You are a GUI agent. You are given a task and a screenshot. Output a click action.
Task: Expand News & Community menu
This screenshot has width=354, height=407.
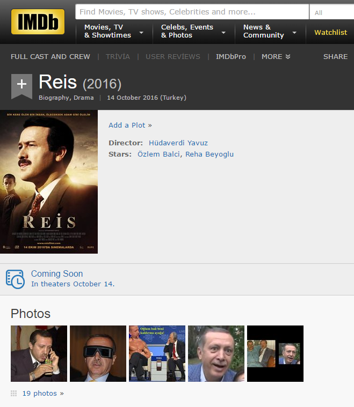tap(270, 31)
